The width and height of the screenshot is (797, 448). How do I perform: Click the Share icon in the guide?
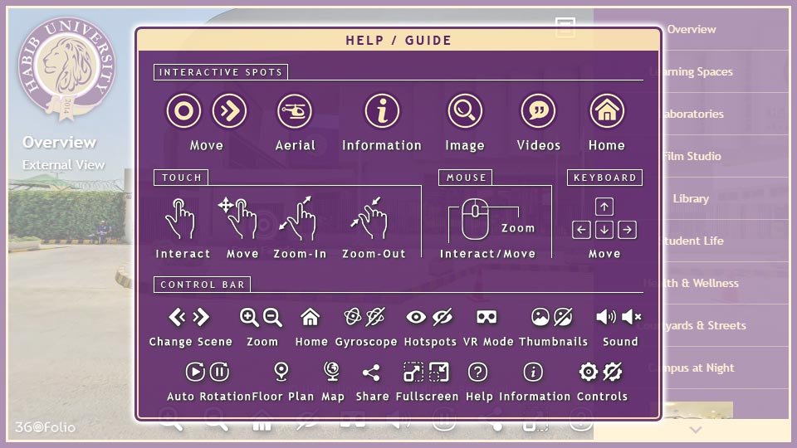pos(372,372)
